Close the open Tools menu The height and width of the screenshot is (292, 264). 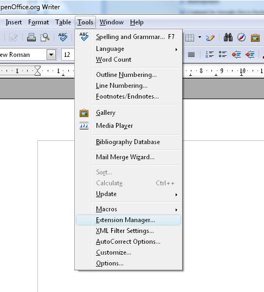click(85, 22)
